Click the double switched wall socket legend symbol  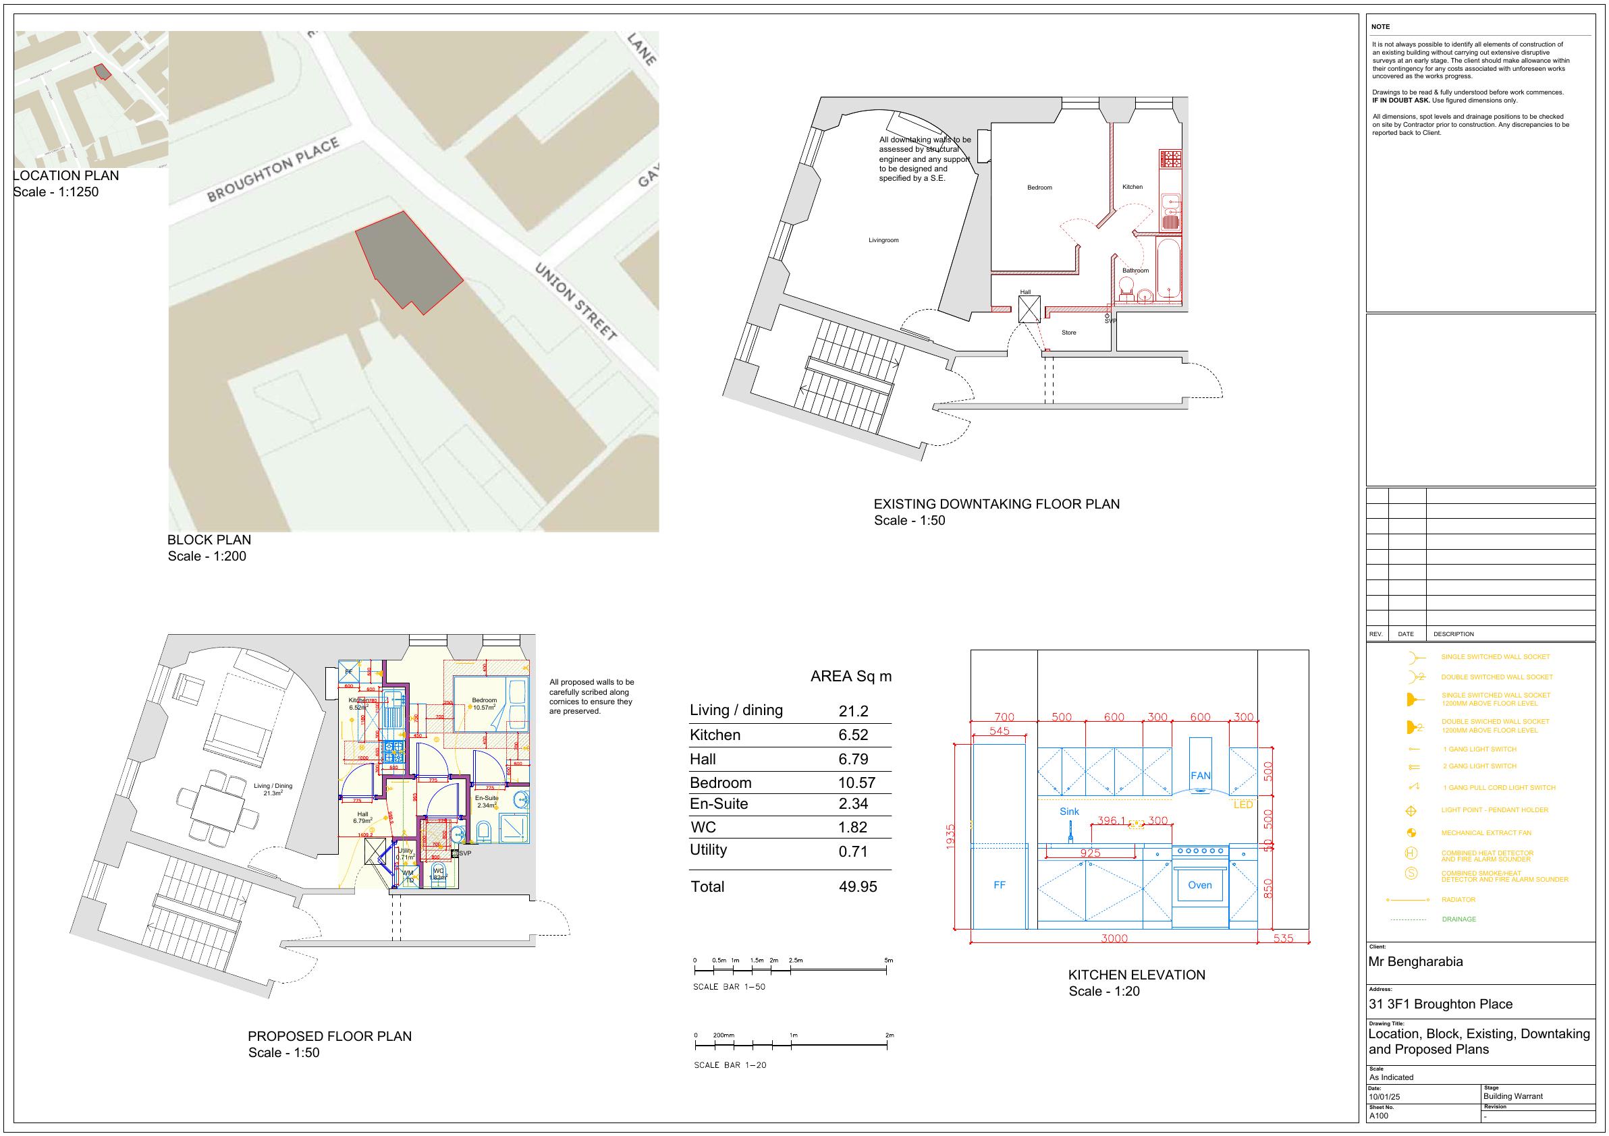(x=1416, y=677)
